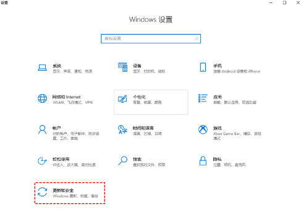
Task: Open the Privacy padlock icon
Action: click(x=203, y=161)
